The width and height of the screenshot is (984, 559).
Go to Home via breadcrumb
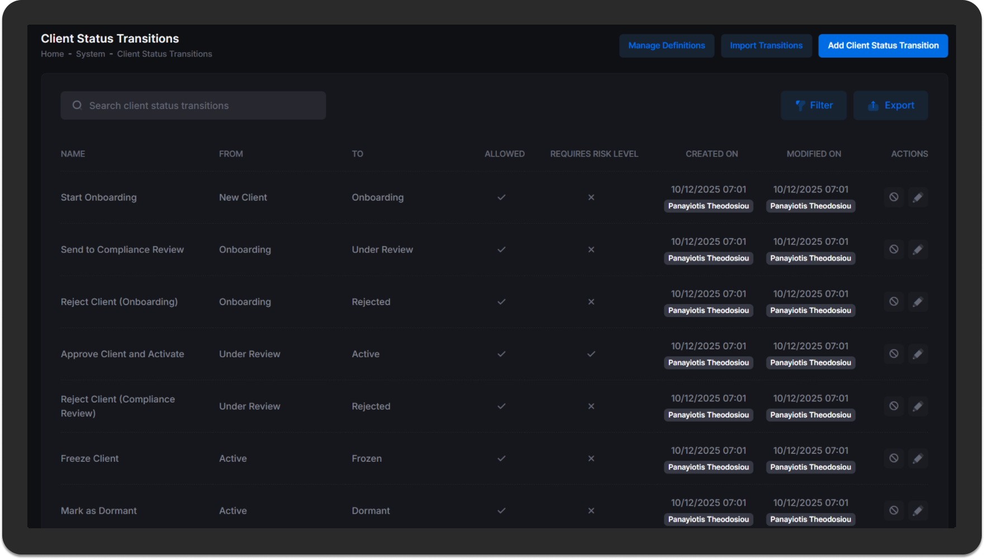point(53,54)
